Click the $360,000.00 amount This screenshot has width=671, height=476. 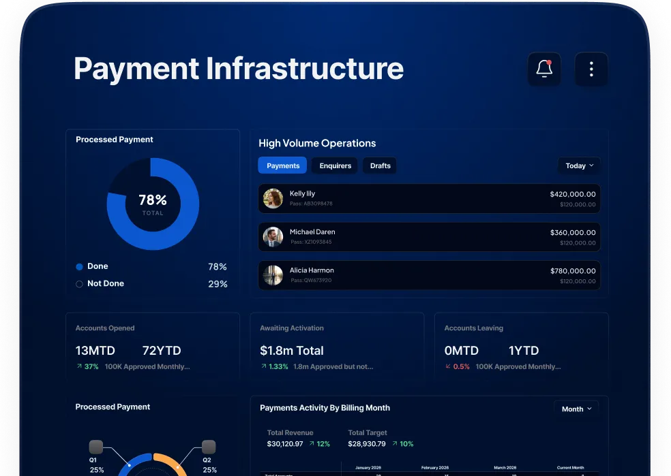573,232
